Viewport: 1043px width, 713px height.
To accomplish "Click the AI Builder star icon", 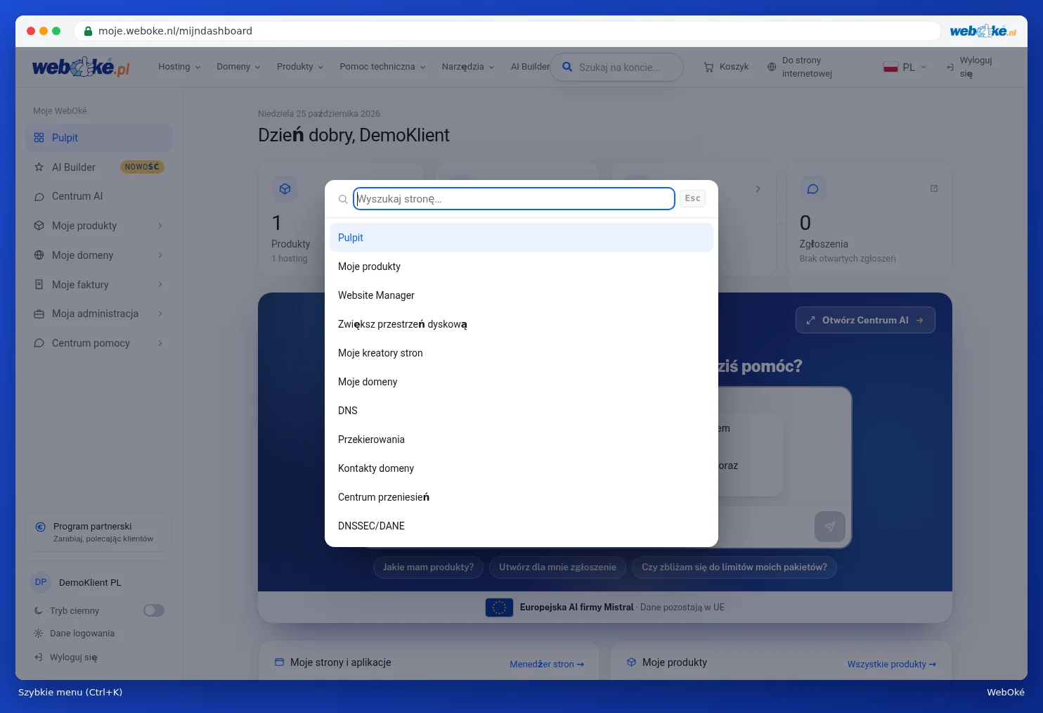I will 39,167.
